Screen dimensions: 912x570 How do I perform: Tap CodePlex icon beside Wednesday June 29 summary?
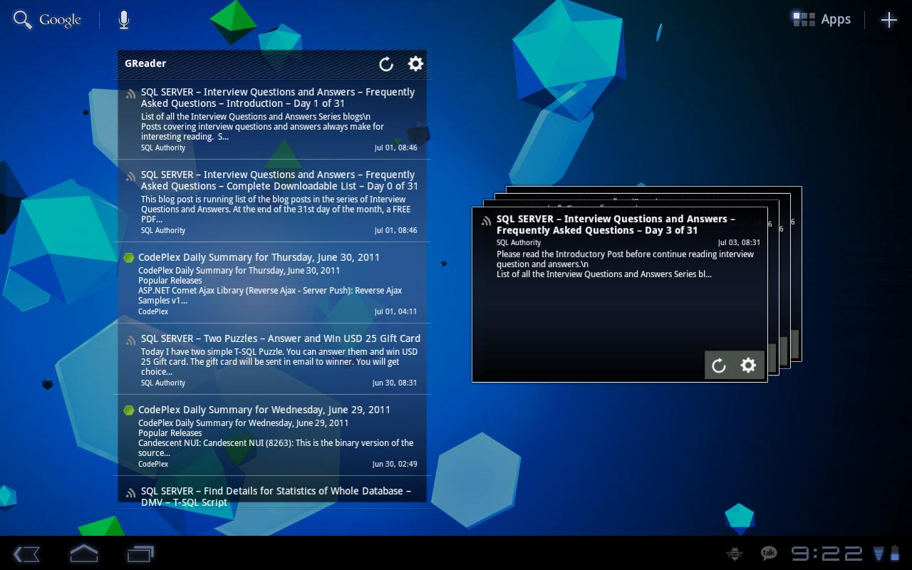point(130,409)
